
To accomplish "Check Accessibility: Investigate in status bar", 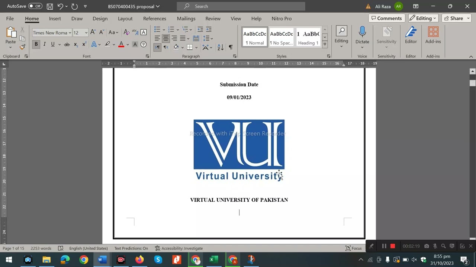I will click(179, 248).
